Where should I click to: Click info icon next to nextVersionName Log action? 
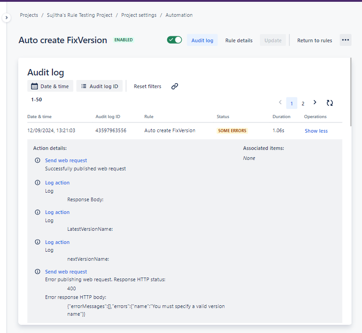point(37,242)
